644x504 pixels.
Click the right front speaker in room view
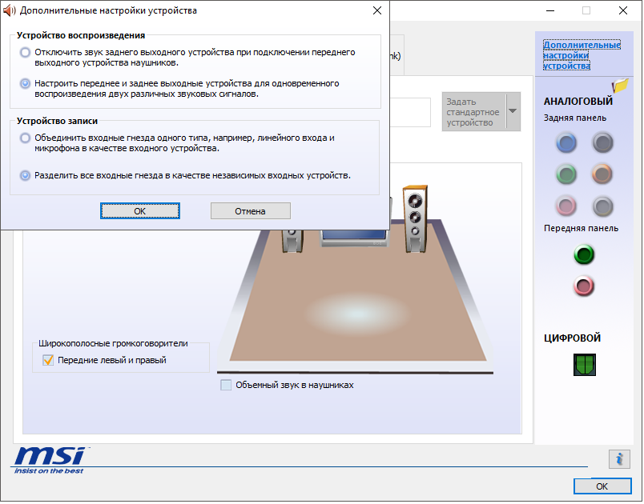[415, 219]
